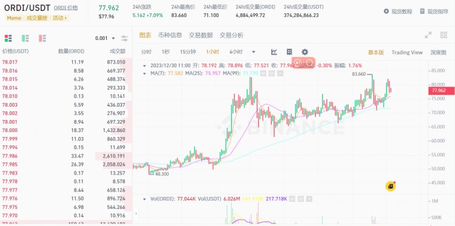The height and width of the screenshot is (226, 455).
Task: Open order book settings sliders icon
Action: pos(124,38)
